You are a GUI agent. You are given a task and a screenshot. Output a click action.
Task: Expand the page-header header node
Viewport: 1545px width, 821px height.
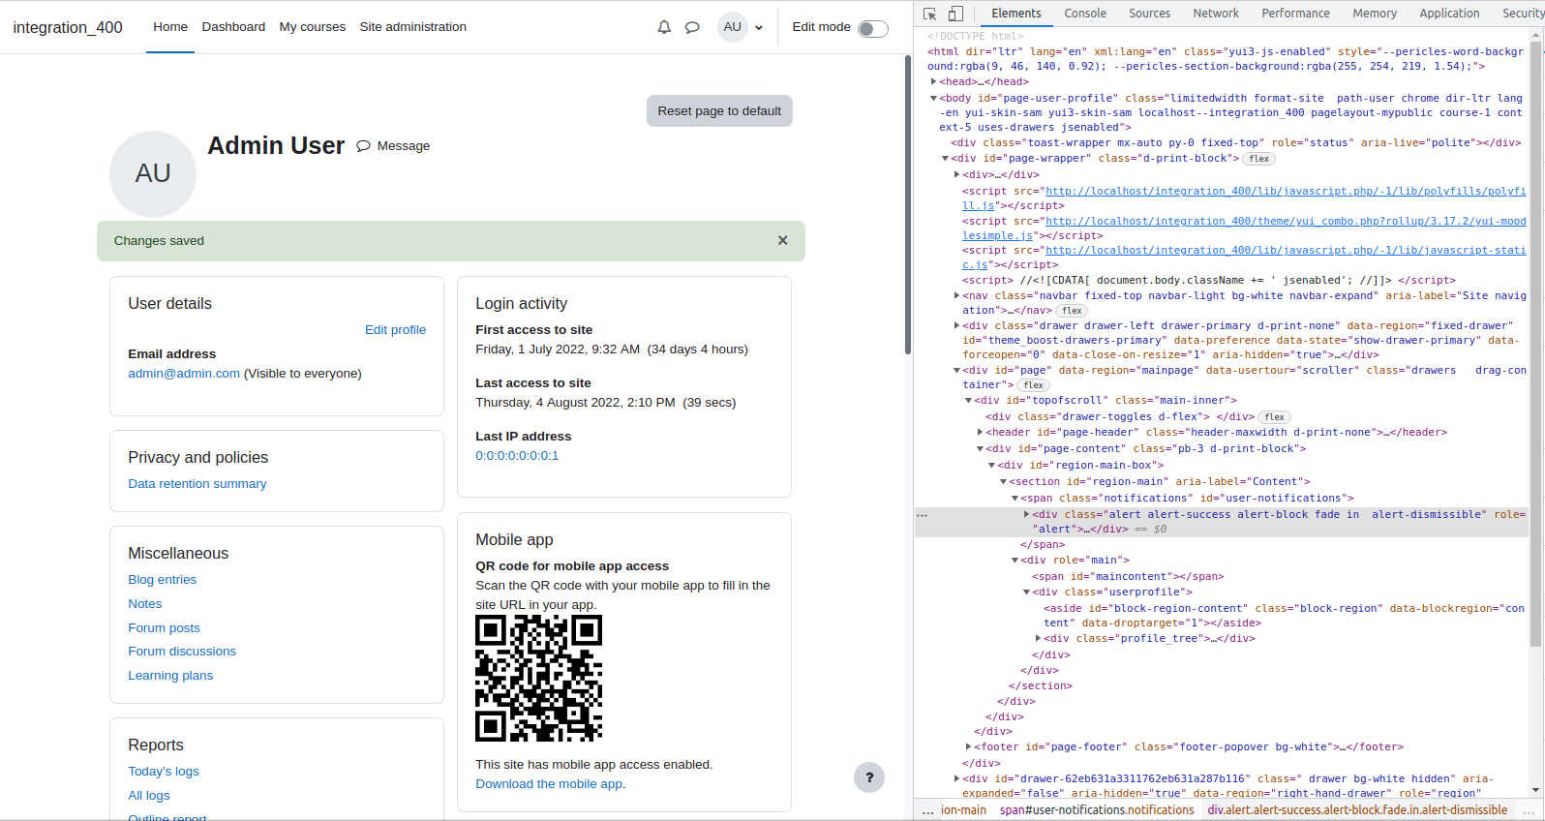980,432
